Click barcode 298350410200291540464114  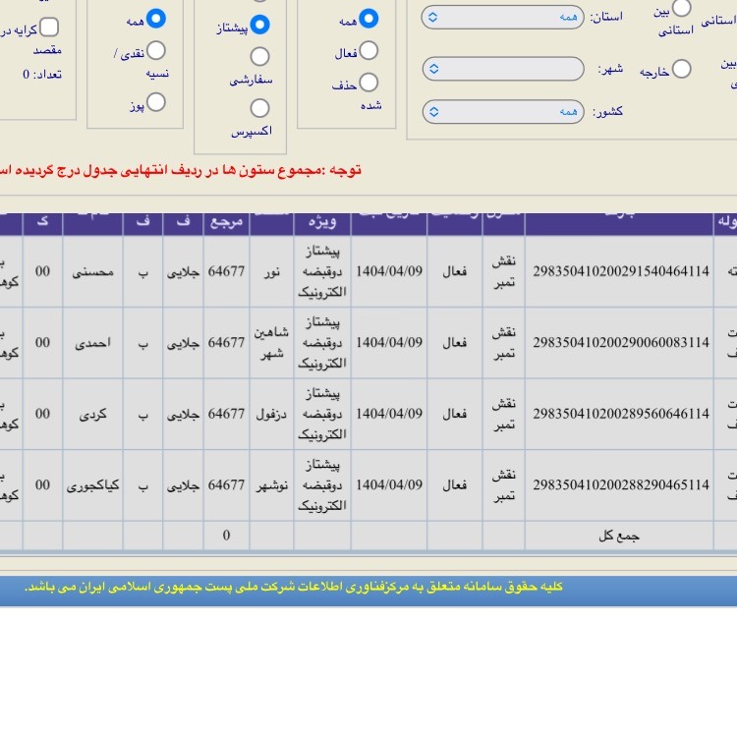click(x=620, y=271)
